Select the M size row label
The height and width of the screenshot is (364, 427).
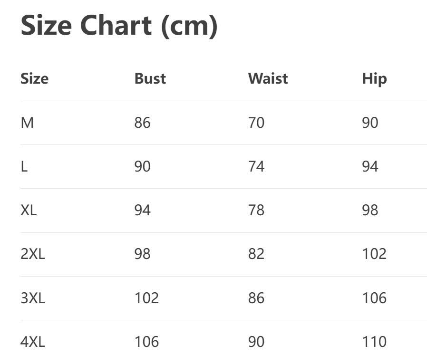pyautogui.click(x=27, y=123)
